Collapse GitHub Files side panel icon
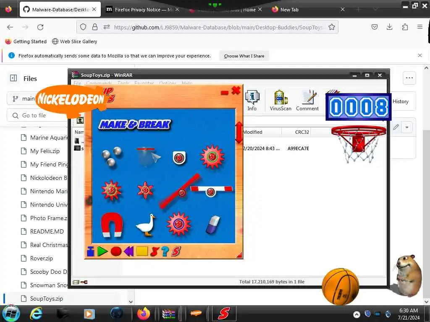Viewport: 430px width, 322px height. [x=13, y=78]
